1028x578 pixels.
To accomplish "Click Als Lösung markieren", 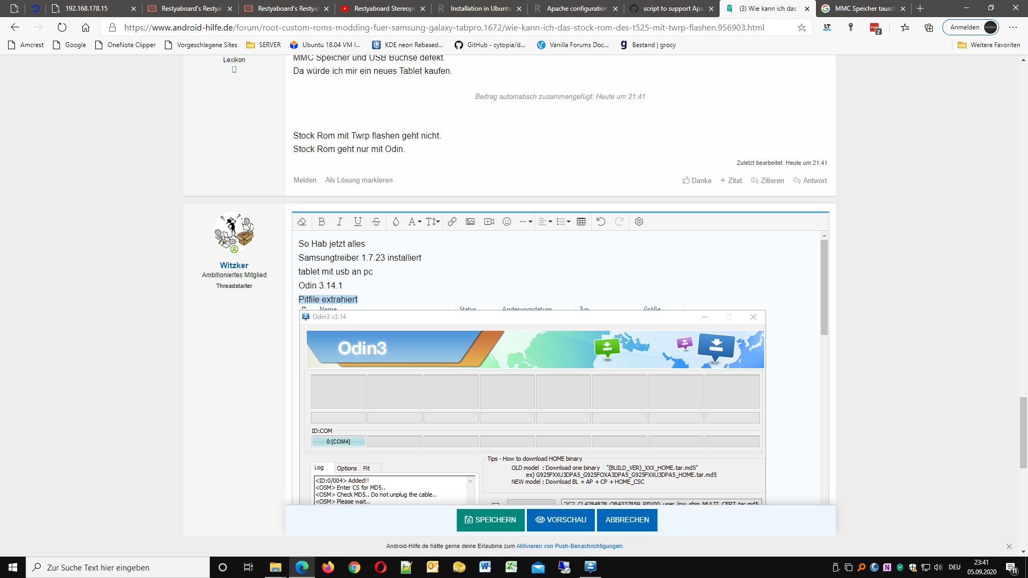I will tap(359, 180).
